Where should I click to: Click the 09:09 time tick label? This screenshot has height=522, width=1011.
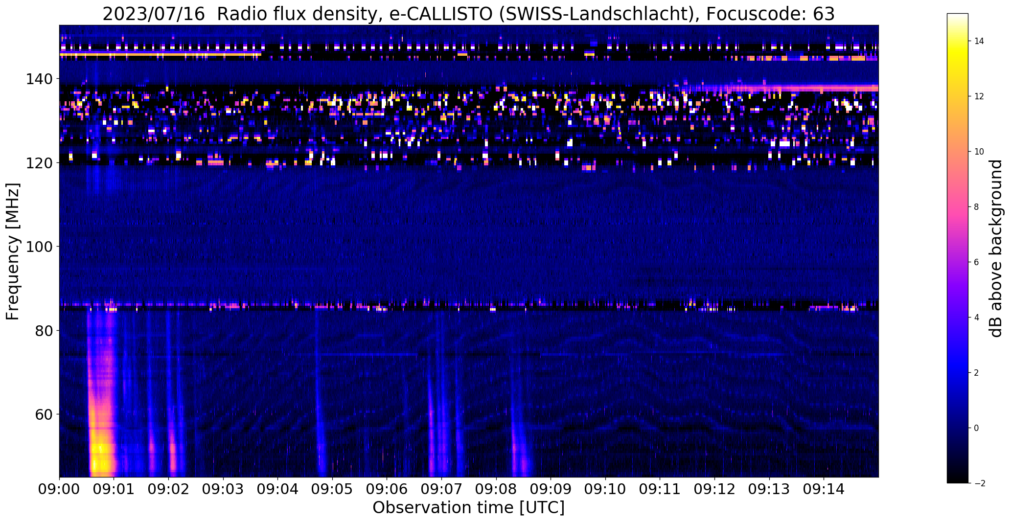click(551, 490)
